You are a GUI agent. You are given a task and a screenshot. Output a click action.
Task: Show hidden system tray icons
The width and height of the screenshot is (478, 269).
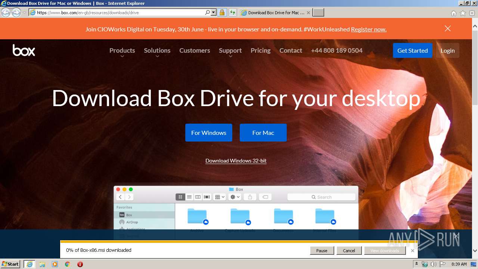(x=416, y=264)
